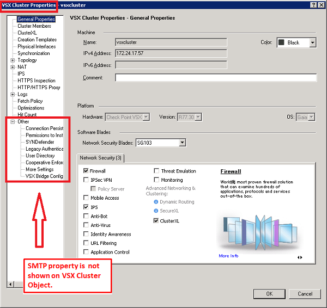Select More Settings in the tree
Screen dimensions: 327x308
[40, 169]
